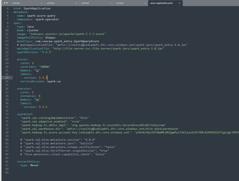Screen dimensions: 239x181
Task: Click the sparkConf: key
Action: (25, 114)
